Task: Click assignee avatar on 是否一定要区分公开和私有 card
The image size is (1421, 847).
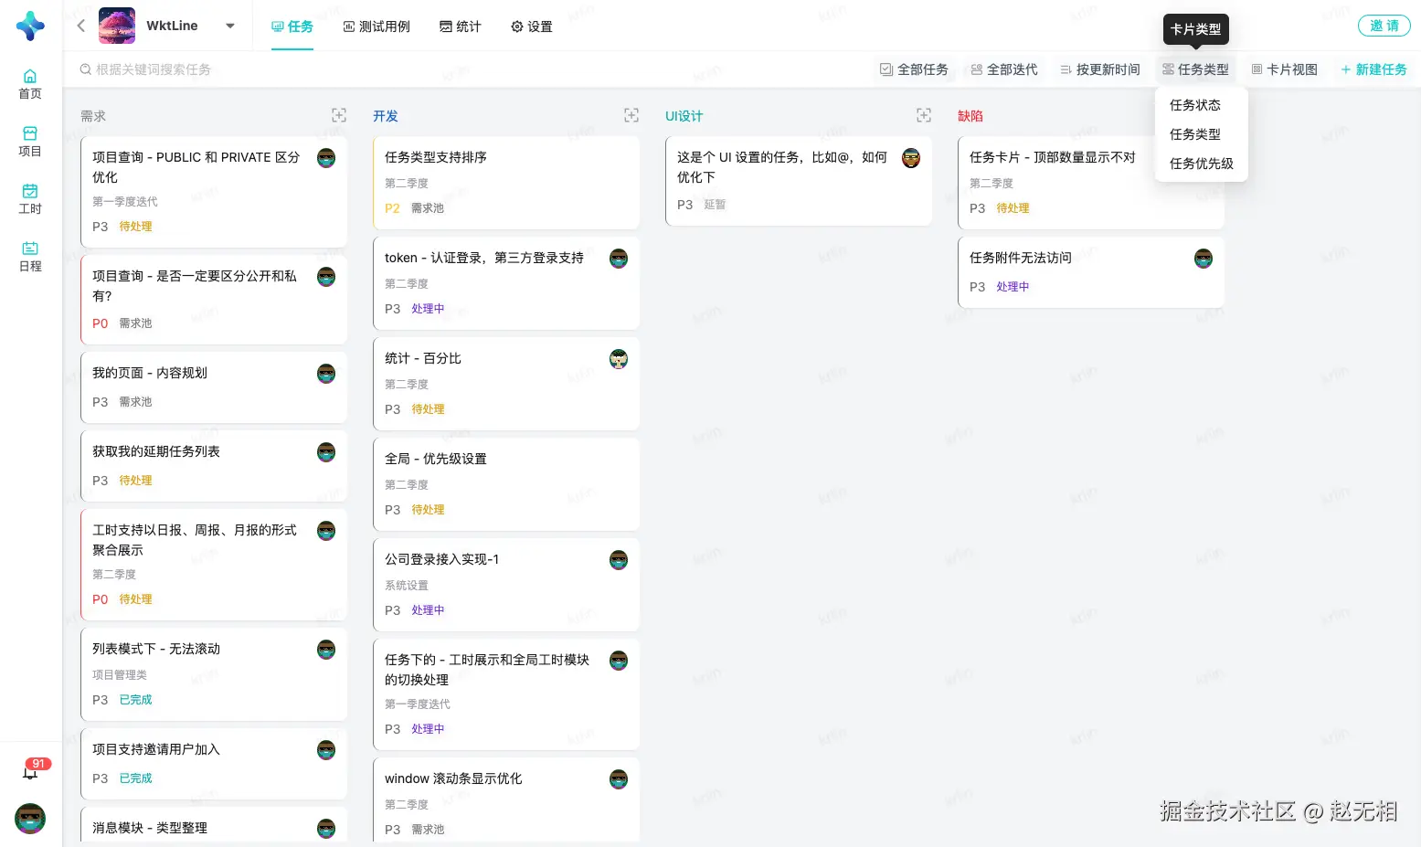Action: click(326, 277)
